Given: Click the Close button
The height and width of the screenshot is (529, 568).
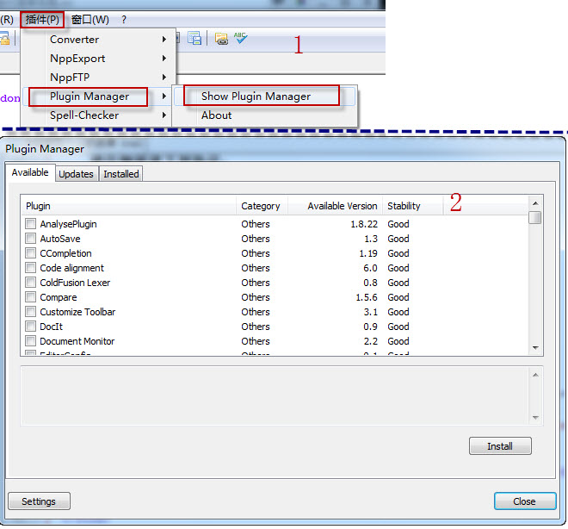Looking at the screenshot, I should point(524,501).
